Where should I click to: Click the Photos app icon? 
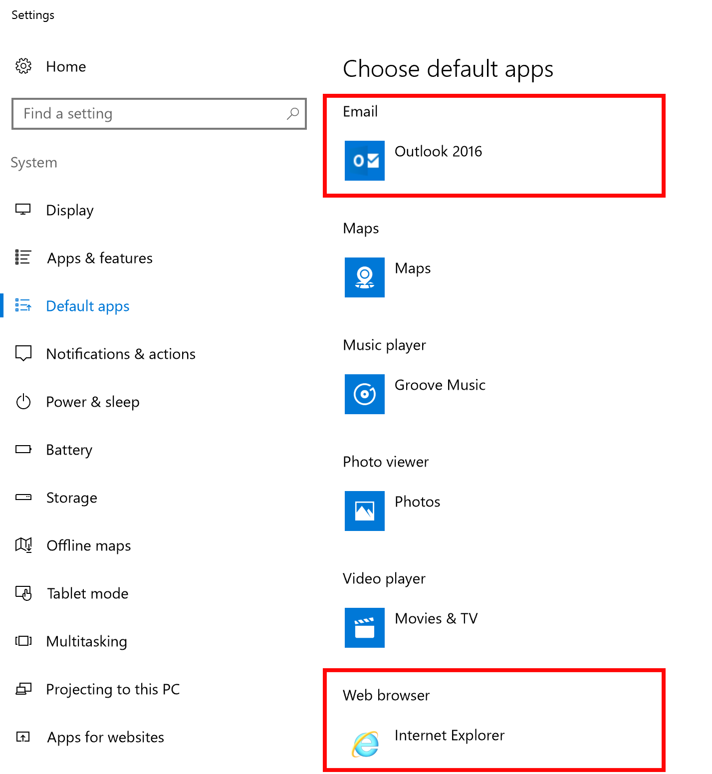click(365, 511)
